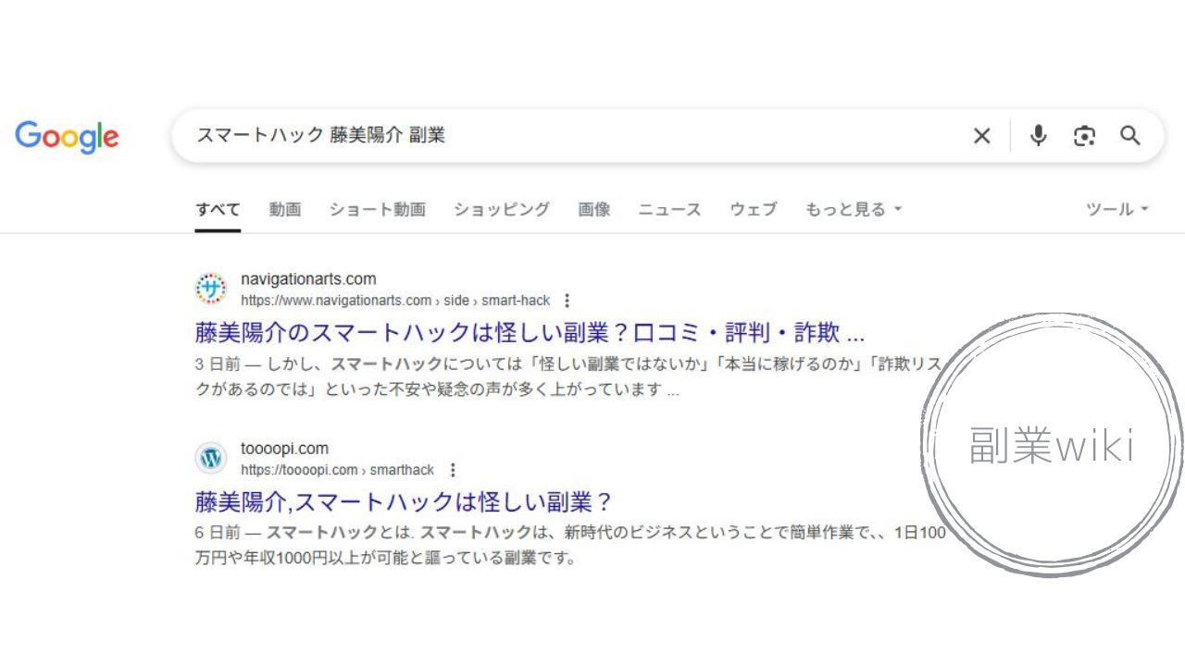The width and height of the screenshot is (1185, 666).
Task: Click the toooopi.com WordPress favicon
Action: 211,458
